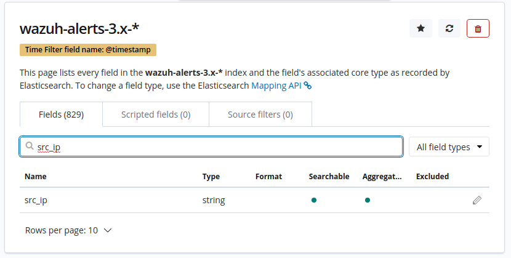The height and width of the screenshot is (258, 511).
Task: Open the Scripted fields (0) tab
Action: (x=156, y=115)
